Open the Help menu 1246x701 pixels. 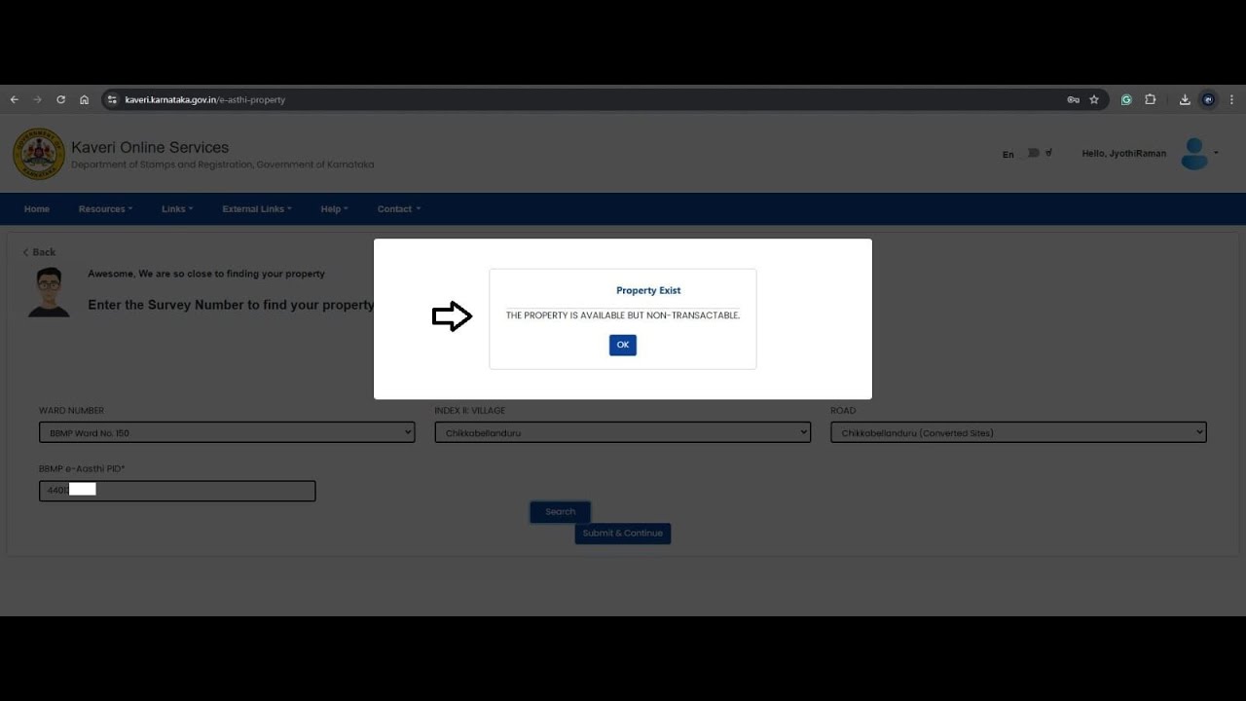click(x=334, y=209)
